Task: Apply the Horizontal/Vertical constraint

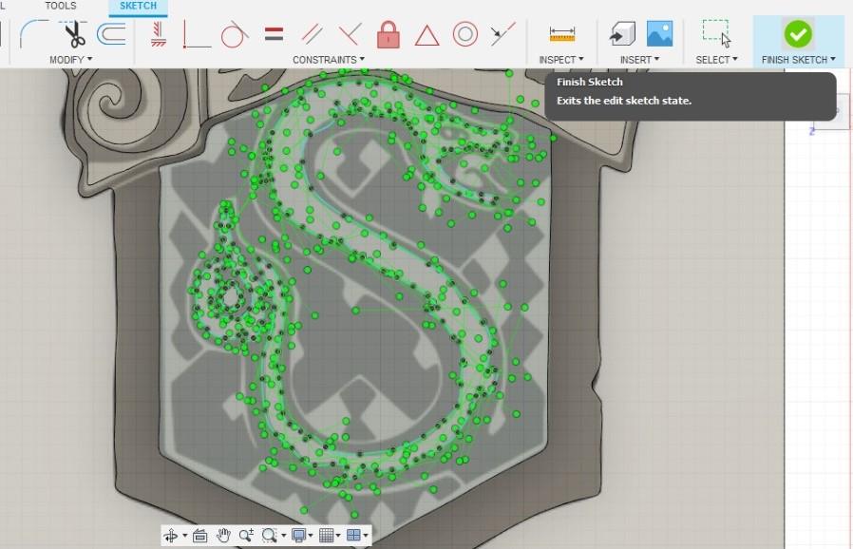Action: pos(159,34)
